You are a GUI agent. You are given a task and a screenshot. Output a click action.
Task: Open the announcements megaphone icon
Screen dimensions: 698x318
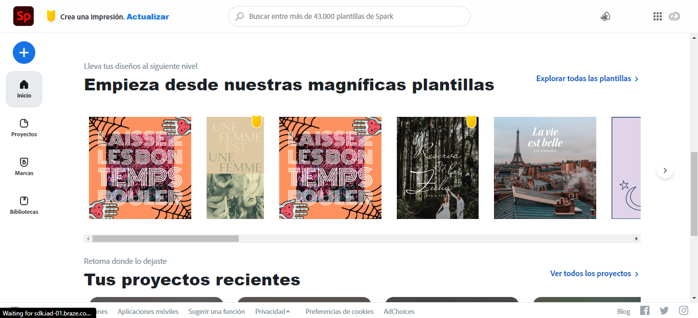click(x=605, y=16)
